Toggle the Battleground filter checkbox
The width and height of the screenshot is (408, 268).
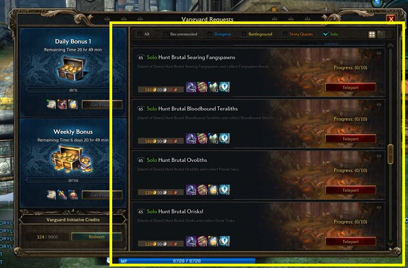point(244,34)
